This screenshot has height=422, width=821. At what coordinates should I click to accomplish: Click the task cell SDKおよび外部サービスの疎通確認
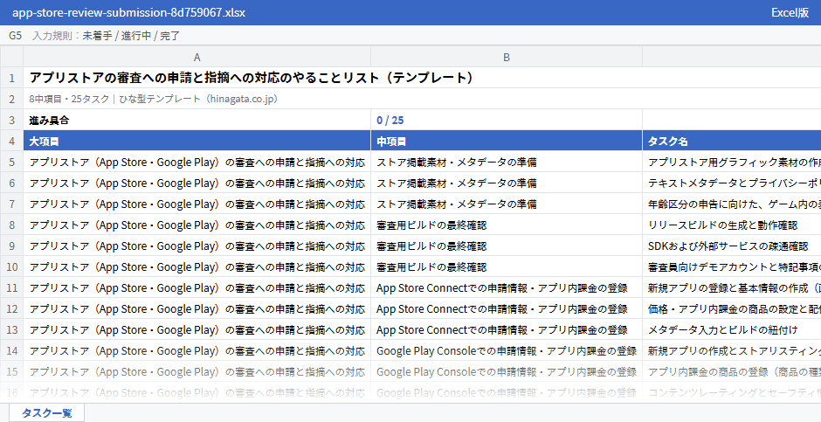pos(732,246)
